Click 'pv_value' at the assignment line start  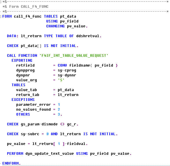[x=16, y=144]
